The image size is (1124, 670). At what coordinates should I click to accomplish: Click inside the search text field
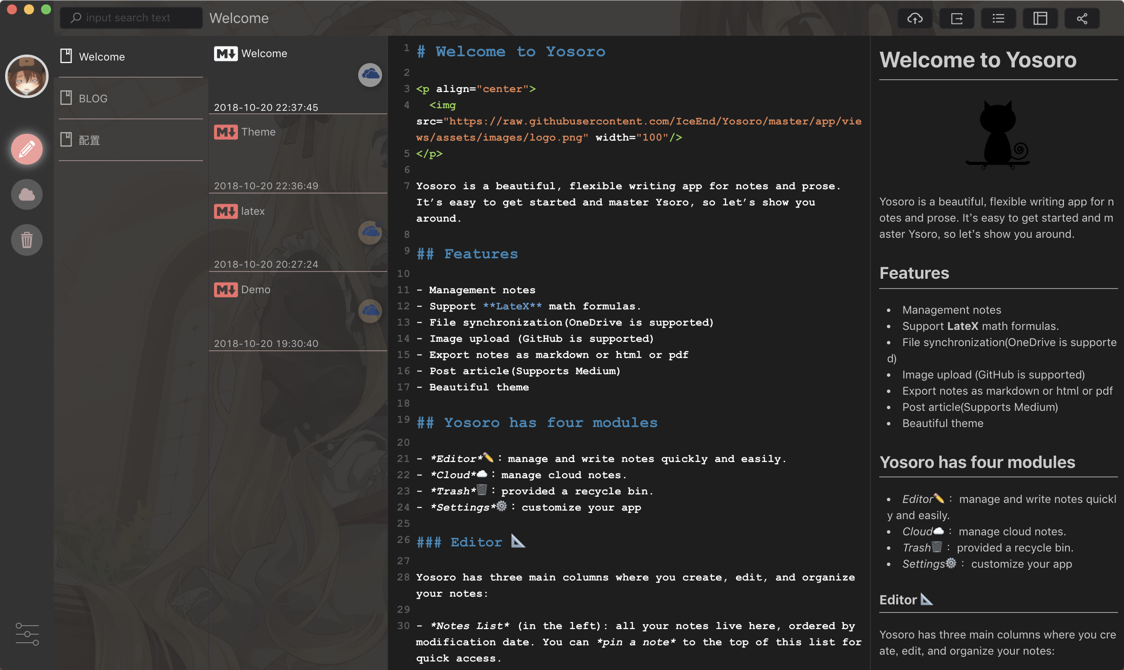131,17
